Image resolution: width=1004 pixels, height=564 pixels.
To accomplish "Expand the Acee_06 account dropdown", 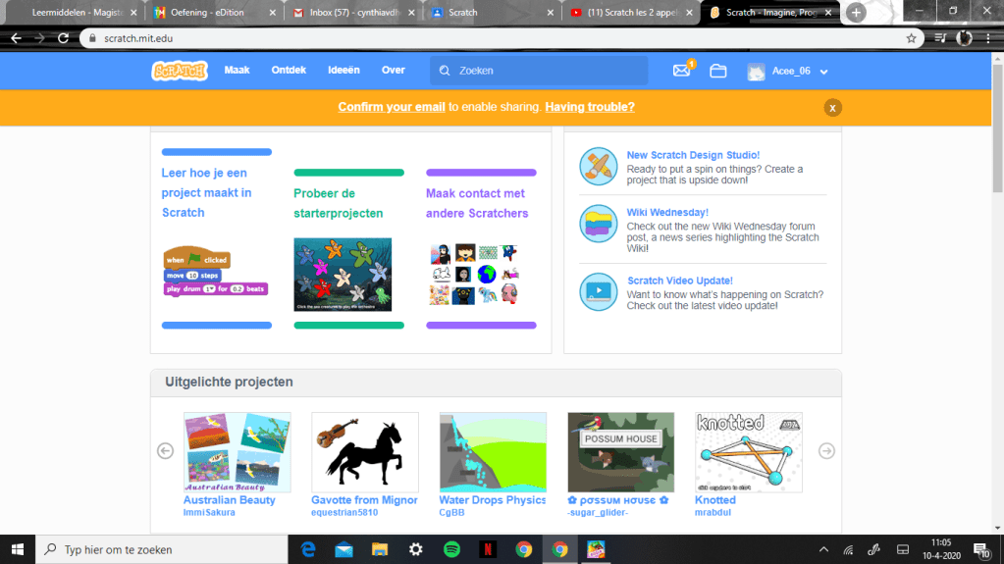I will click(823, 72).
